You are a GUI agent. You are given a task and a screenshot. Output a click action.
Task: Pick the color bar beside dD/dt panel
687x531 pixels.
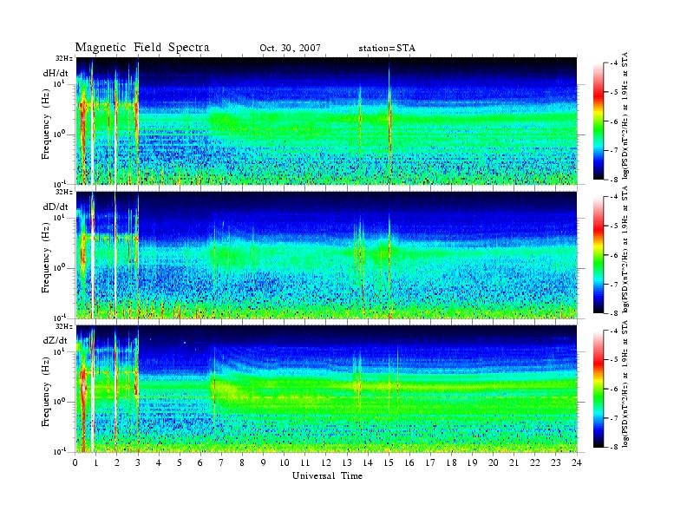(598, 255)
